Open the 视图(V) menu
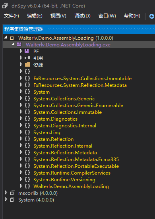Viewport: 155px width, 219px height. coord(58,16)
